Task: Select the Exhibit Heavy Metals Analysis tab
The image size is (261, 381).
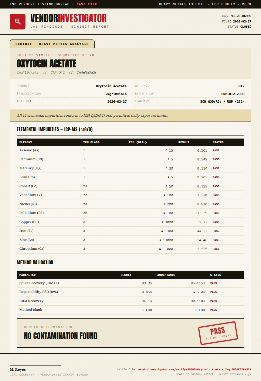Action: pyautogui.click(x=52, y=44)
